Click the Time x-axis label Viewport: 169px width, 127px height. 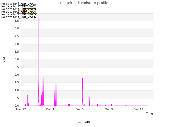[149, 114]
